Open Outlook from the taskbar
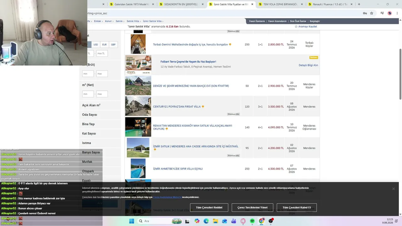 point(225,221)
